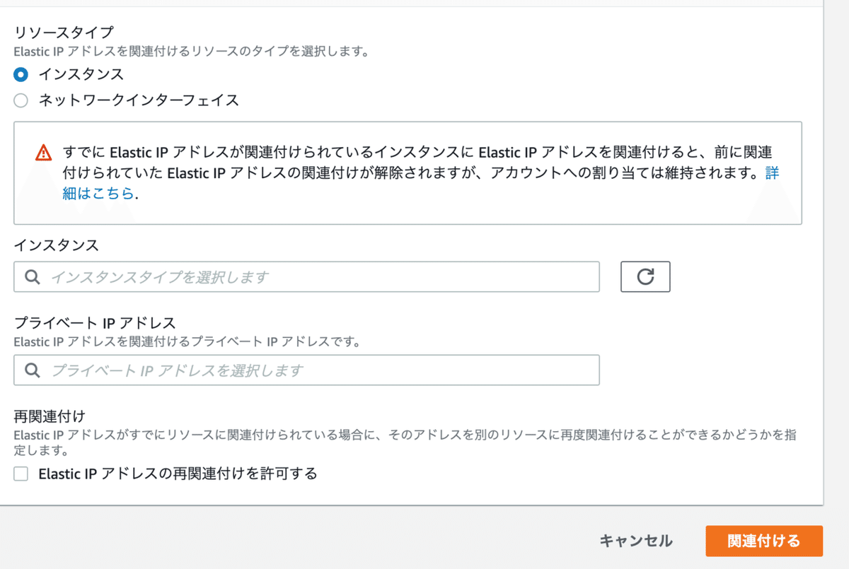Enable Elastic IP アドレスの再関連付けを許可する checkbox

[x=21, y=474]
